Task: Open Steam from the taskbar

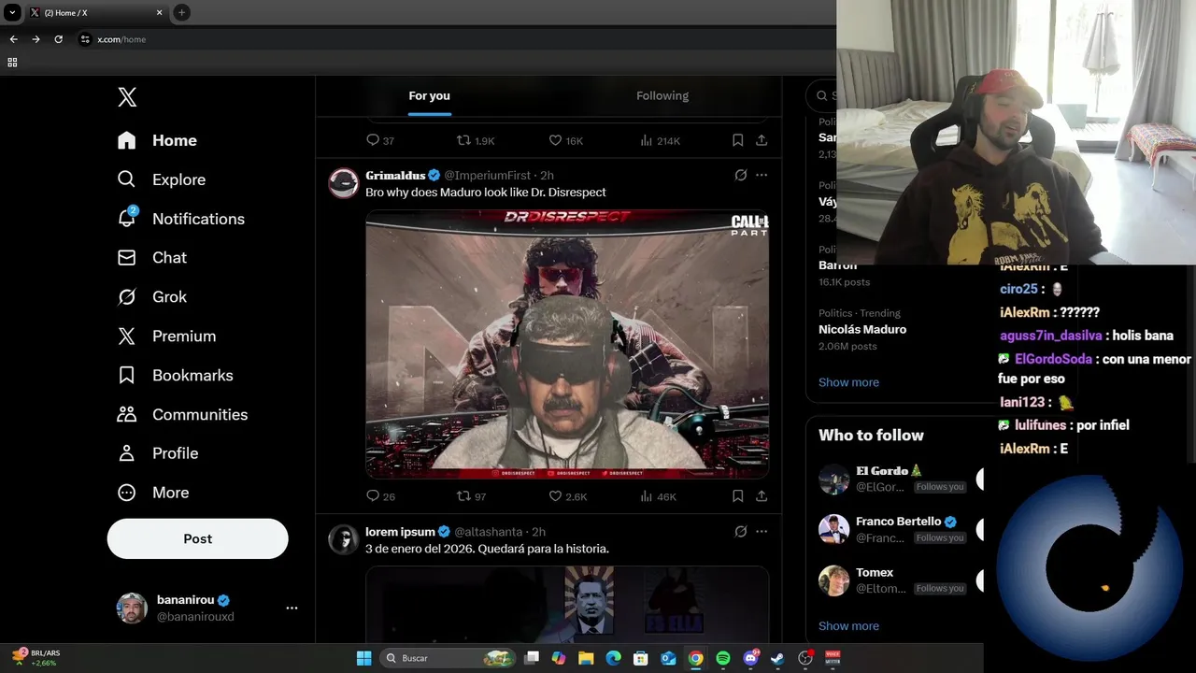Action: tap(777, 658)
